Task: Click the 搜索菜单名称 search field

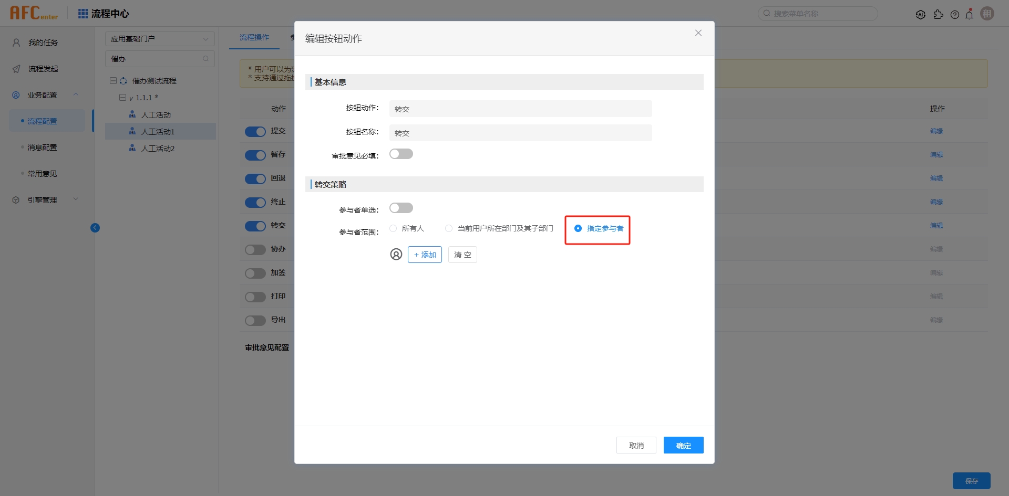Action: [818, 14]
